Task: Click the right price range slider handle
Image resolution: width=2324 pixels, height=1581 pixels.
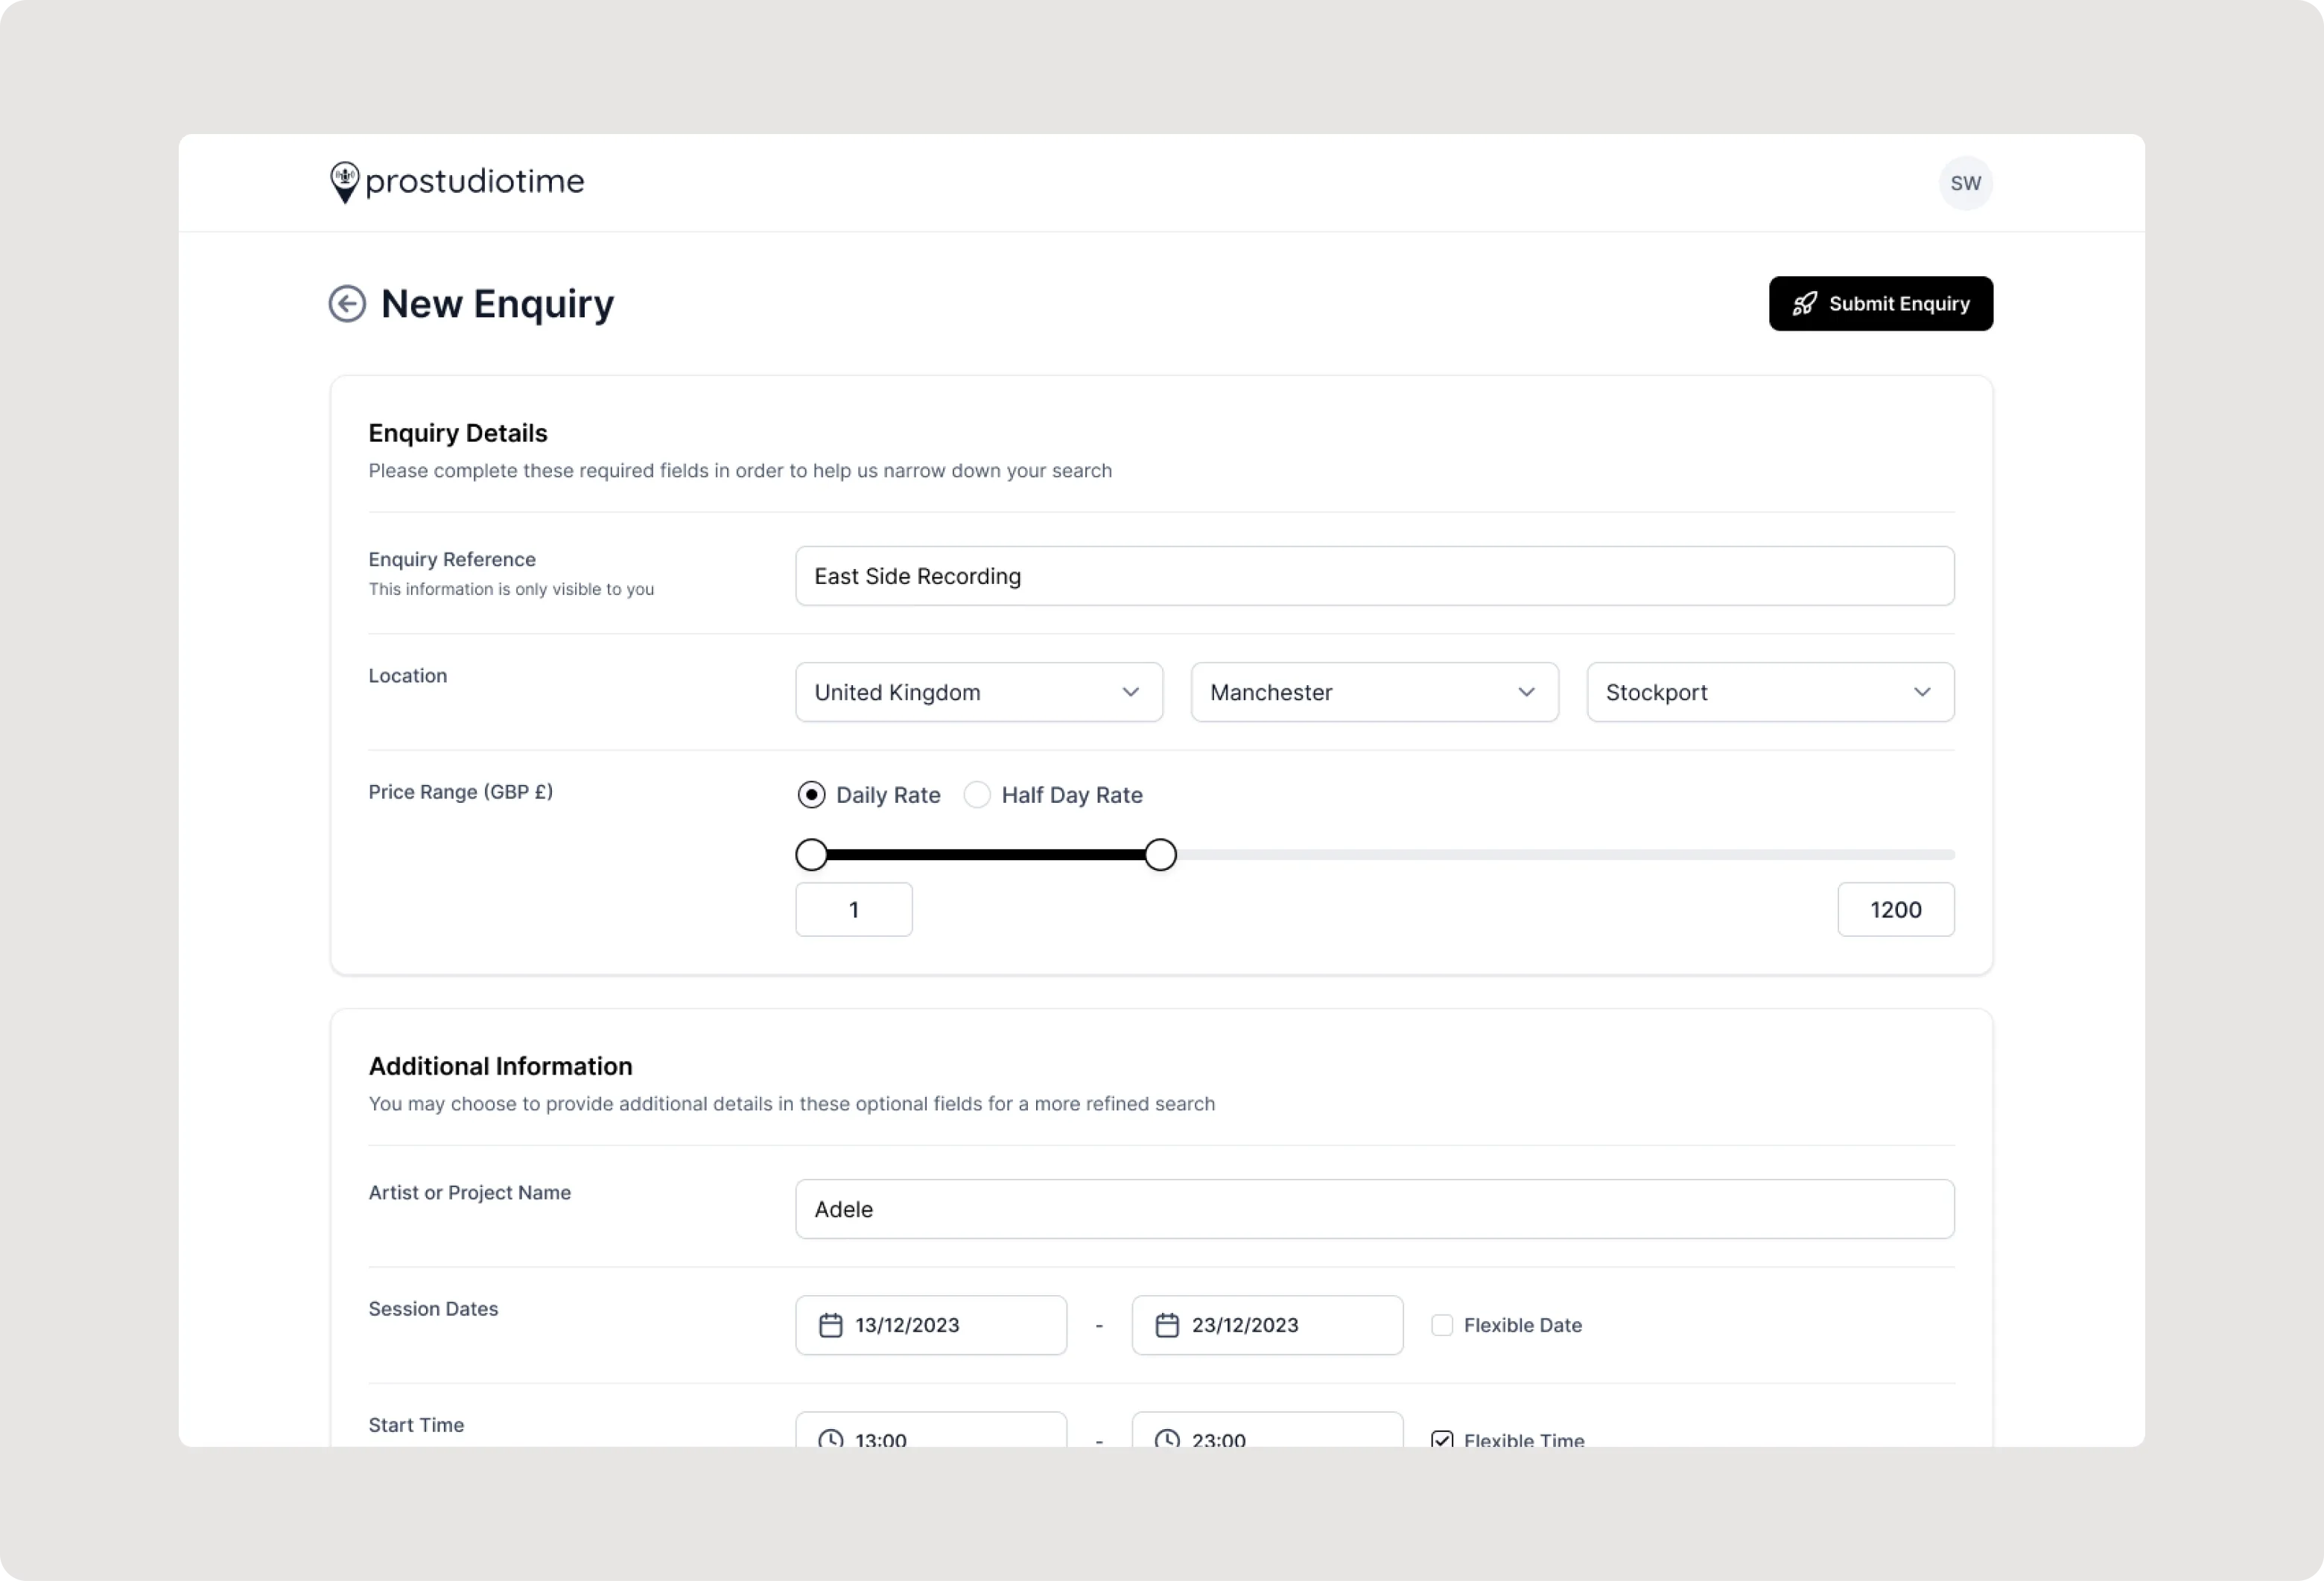Action: point(1160,855)
